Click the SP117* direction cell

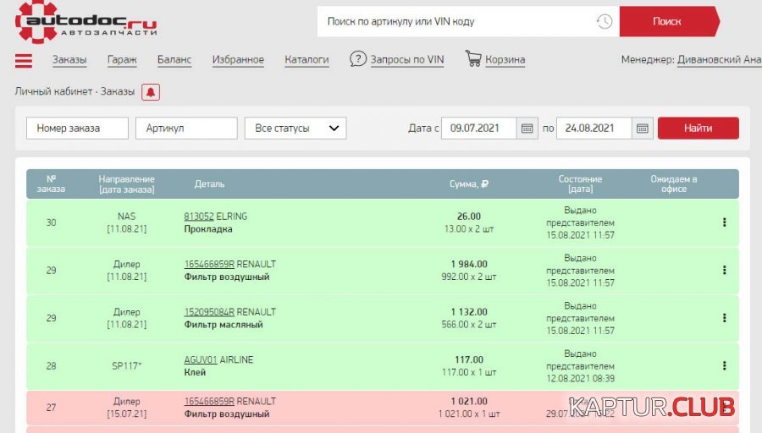coord(126,365)
